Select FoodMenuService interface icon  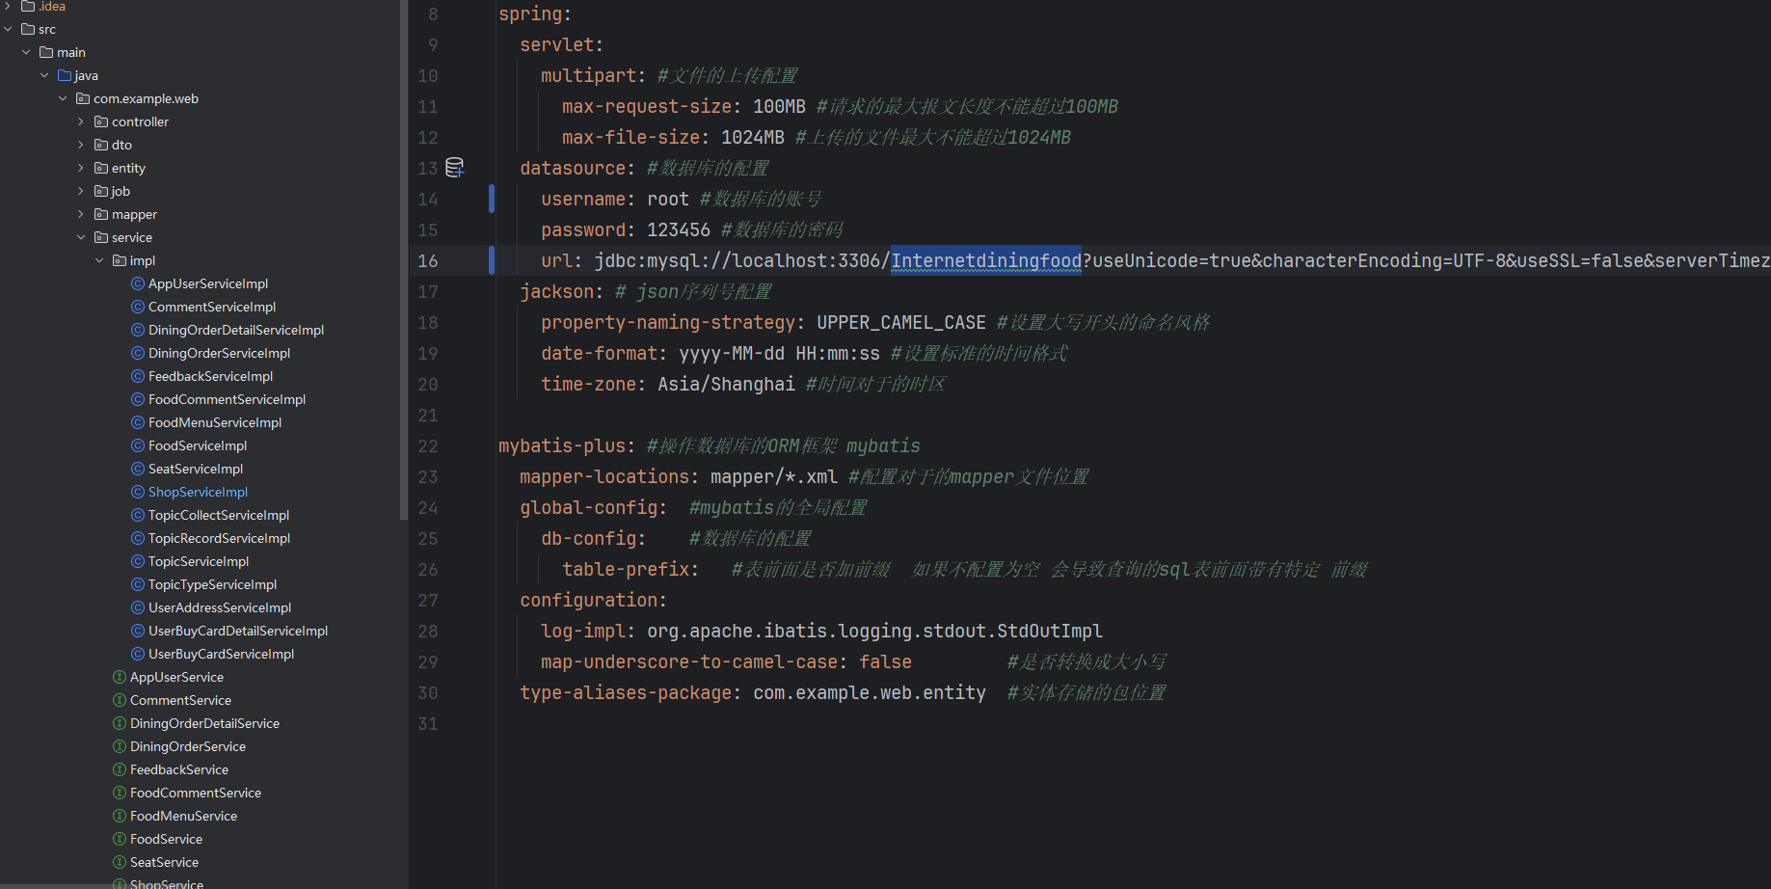tap(120, 816)
